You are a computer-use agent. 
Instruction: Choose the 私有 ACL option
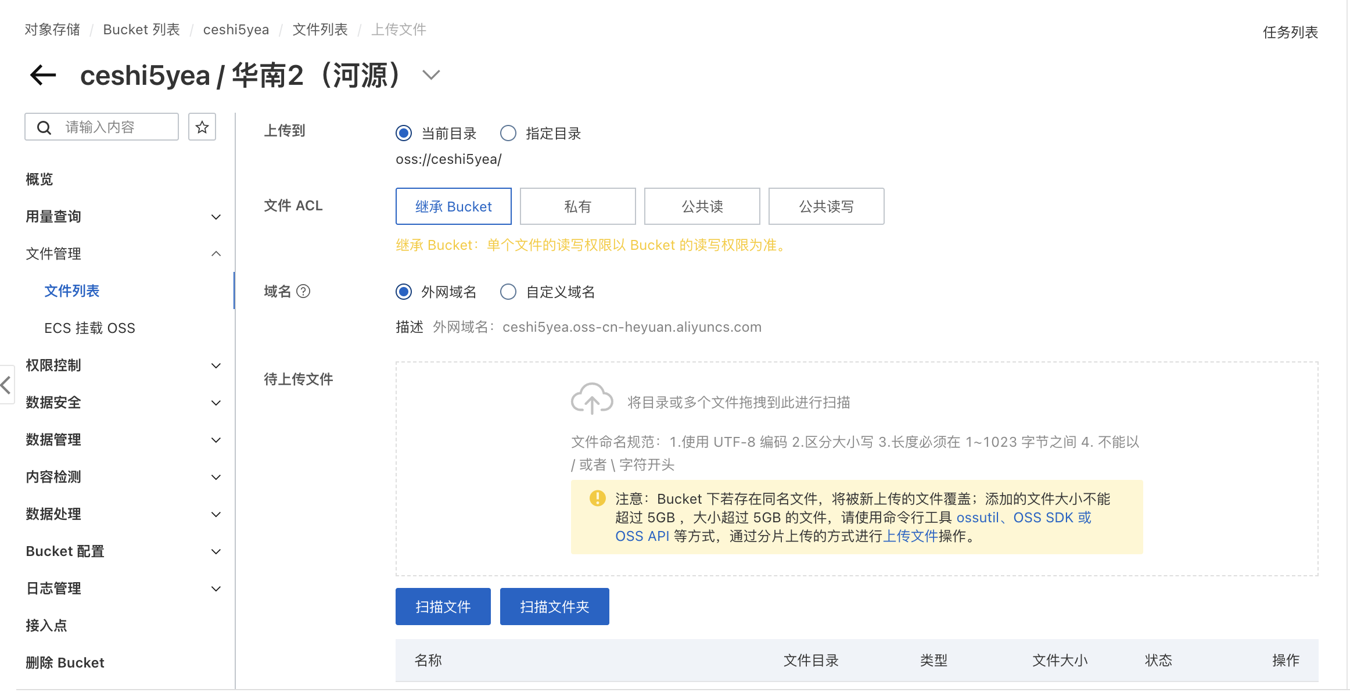tap(577, 206)
